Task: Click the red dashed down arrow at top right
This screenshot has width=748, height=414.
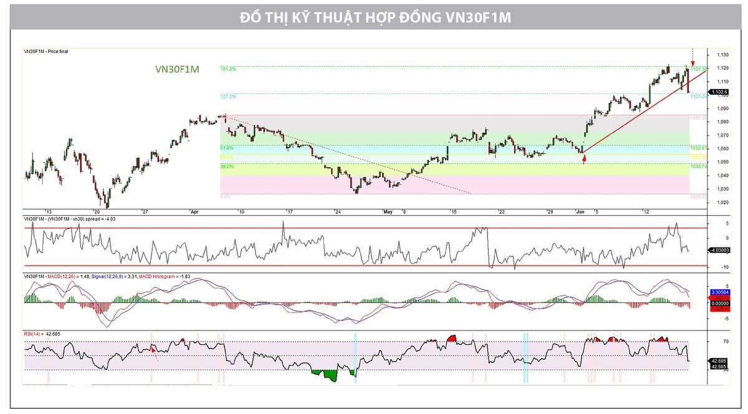Action: pyautogui.click(x=693, y=57)
